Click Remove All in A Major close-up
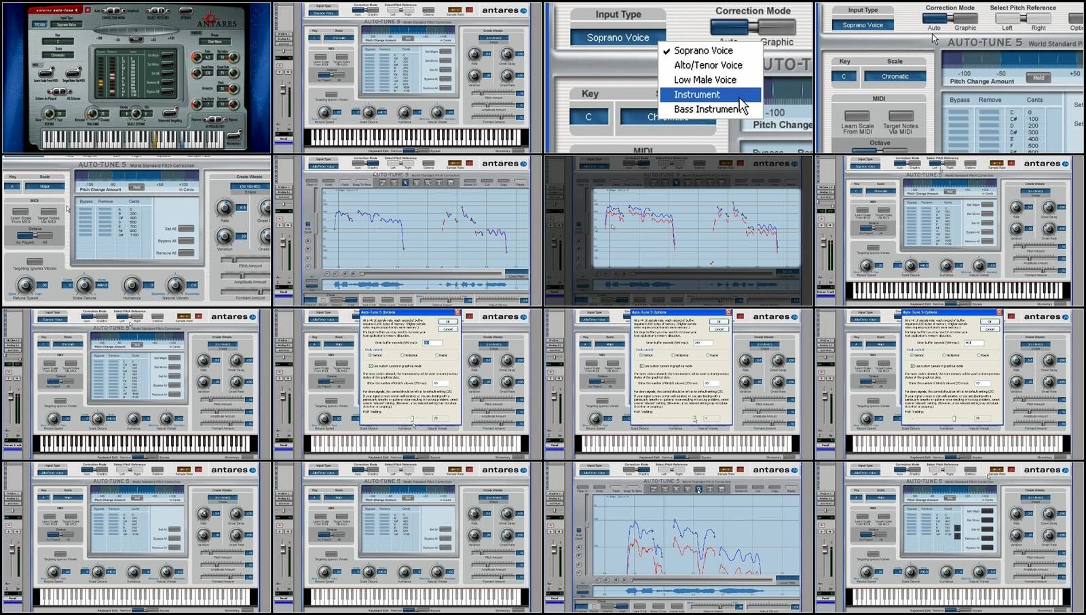This screenshot has height=615, width=1086. 186,253
